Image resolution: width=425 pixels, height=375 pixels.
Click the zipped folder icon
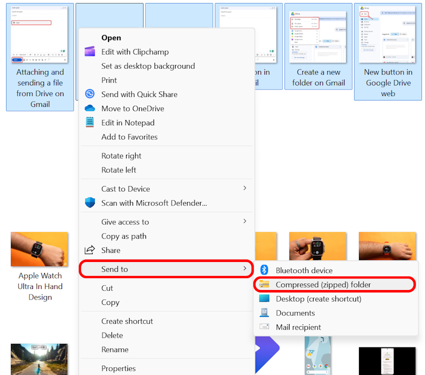tap(264, 284)
